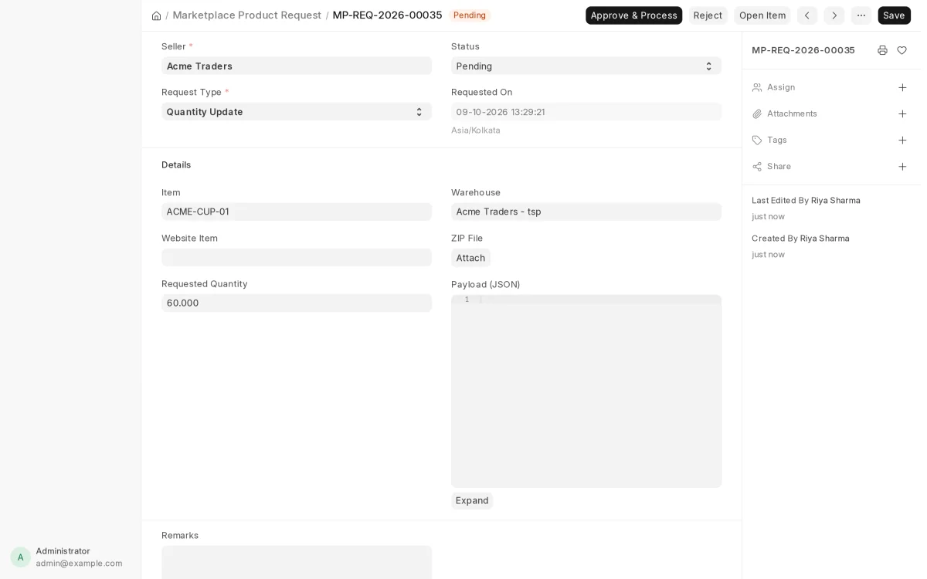Screen dimensions: 927x579
Task: Add an assignee with the Assign plus icon
Action: pyautogui.click(x=902, y=87)
